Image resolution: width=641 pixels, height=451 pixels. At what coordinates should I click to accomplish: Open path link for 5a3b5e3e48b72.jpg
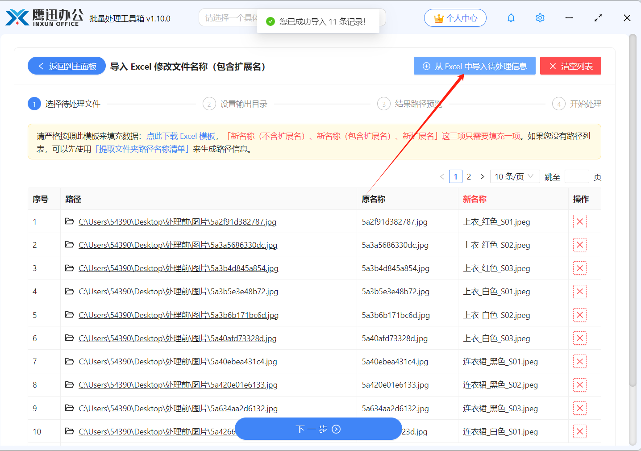tap(179, 292)
